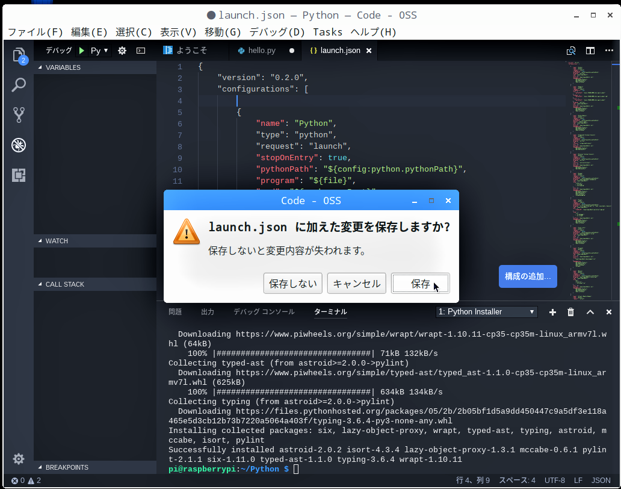Change language mode via JSON status item
Screen dimensions: 621x489
pos(601,481)
